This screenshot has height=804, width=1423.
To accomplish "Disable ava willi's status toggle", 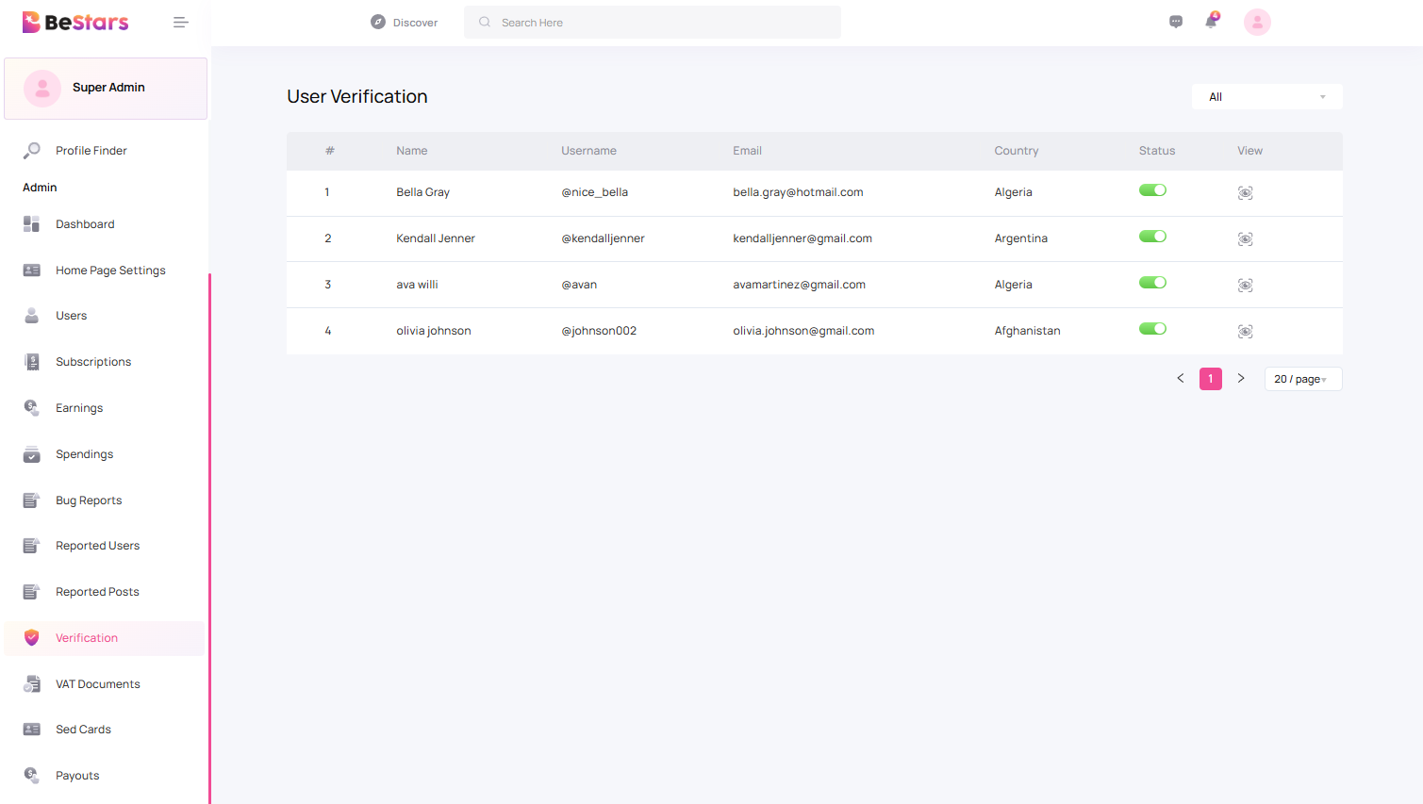I will point(1152,283).
